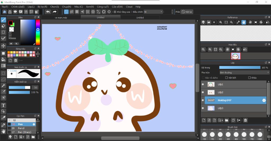Select the Bucket fill tool
The image size is (271, 141).
tap(3, 60)
